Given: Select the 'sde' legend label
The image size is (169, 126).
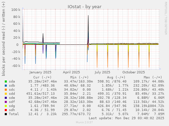Looking at the screenshot, I should (x=12, y=98).
